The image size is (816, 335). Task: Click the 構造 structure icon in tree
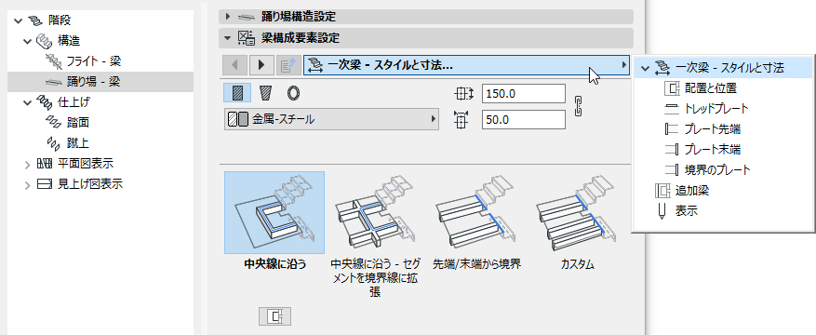click(45, 41)
